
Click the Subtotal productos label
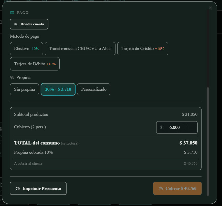[31, 114]
